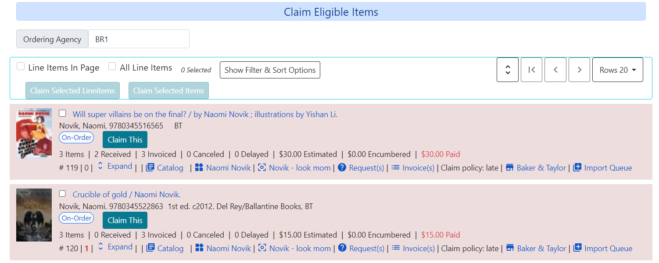This screenshot has height=263, width=659.
Task: Click the Baker & Taylor vendor icon on line 120
Action: [x=509, y=248]
